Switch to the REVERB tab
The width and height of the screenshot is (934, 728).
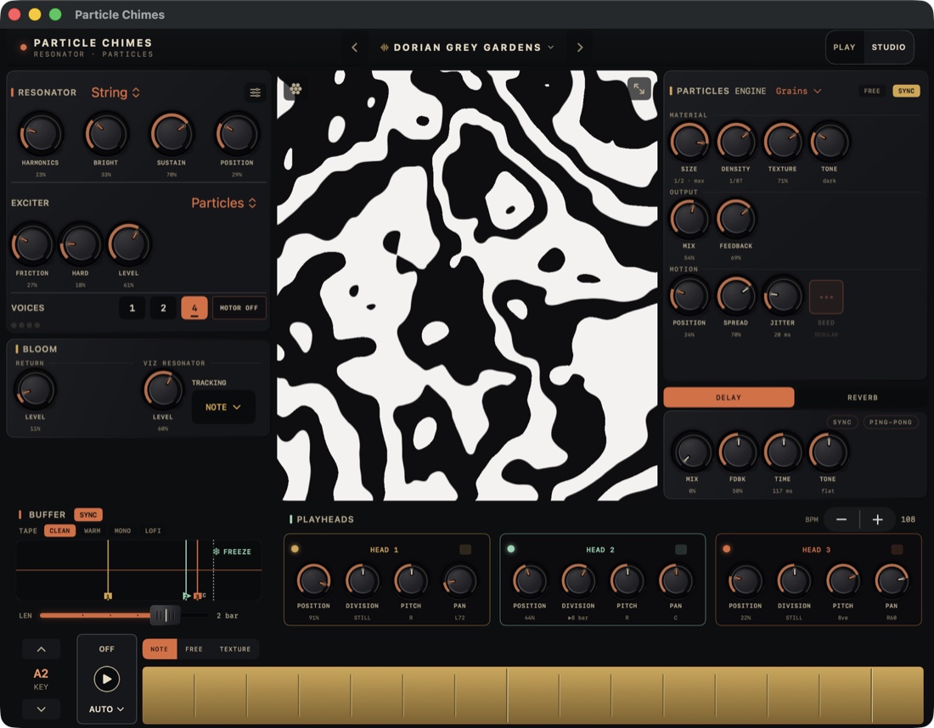click(862, 397)
